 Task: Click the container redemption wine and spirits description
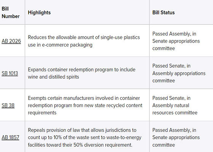(82, 73)
